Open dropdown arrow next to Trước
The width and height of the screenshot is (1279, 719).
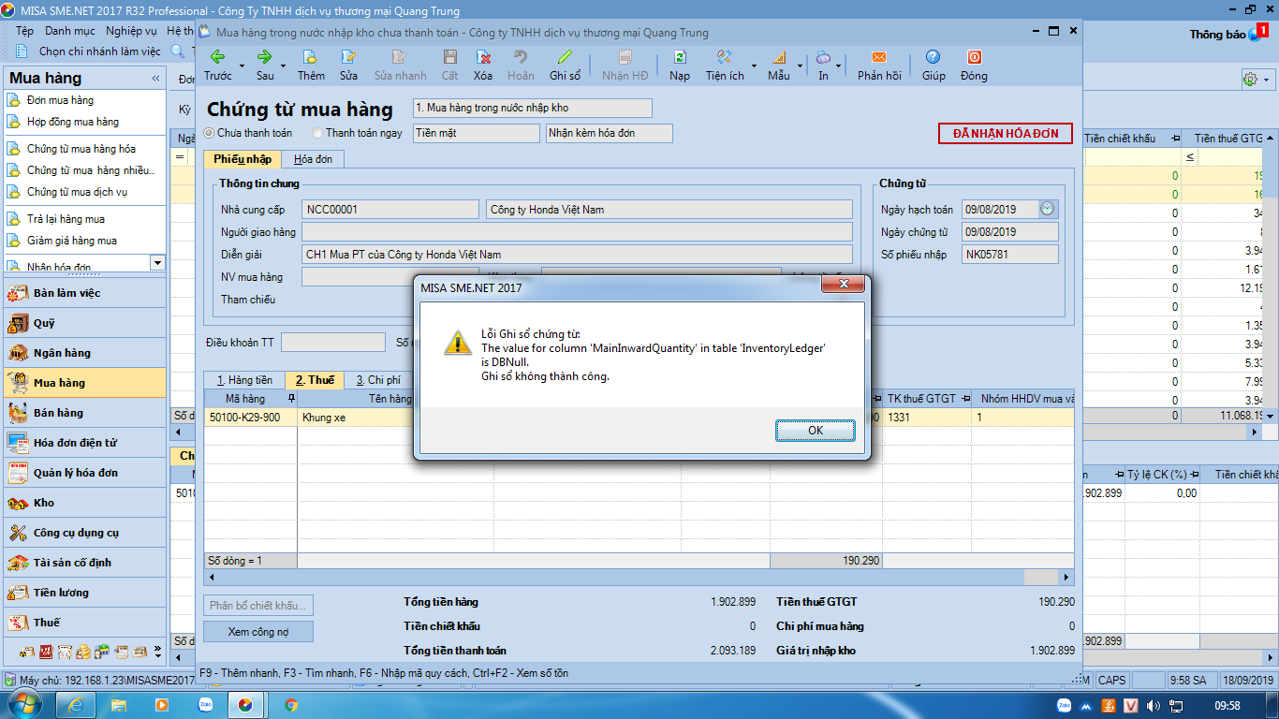242,66
